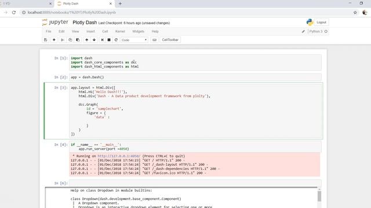
Task: Close the first YT browser tab
Action: tap(50, 3)
